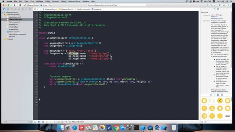Open the Debug navigator tab
This screenshot has width=235, height=132.
(x=23, y=9)
